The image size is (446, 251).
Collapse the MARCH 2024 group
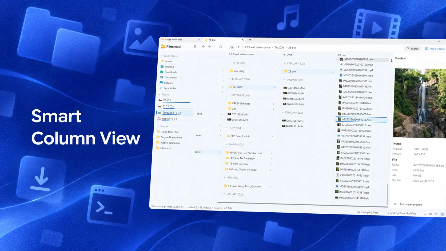click(x=227, y=144)
